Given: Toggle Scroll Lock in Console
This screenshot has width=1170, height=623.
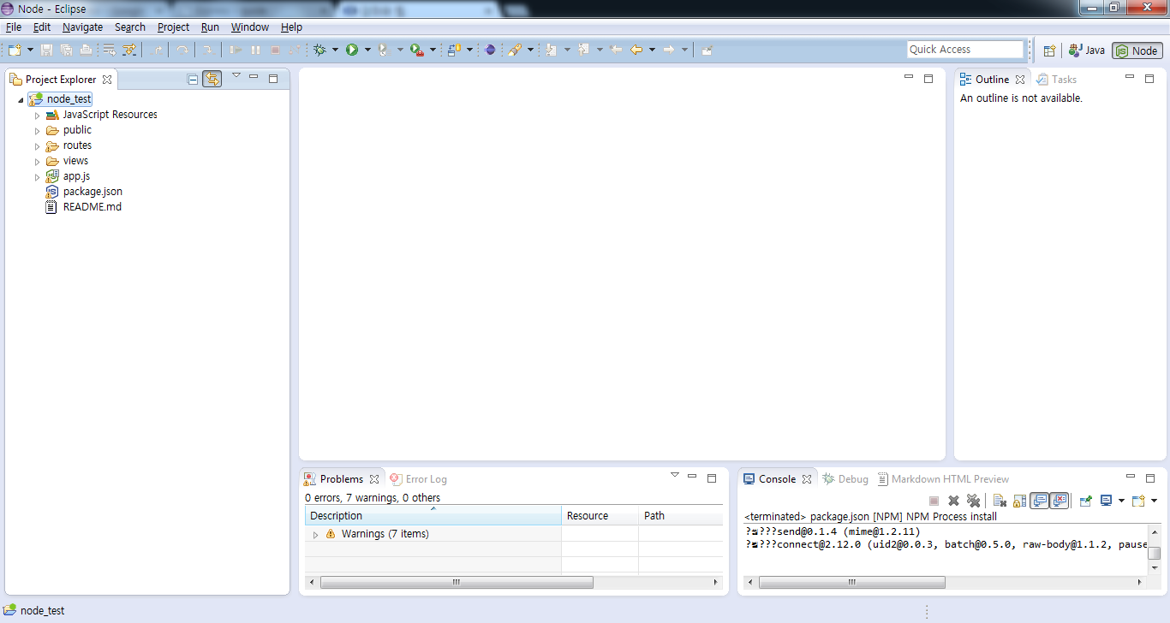Looking at the screenshot, I should (1019, 501).
